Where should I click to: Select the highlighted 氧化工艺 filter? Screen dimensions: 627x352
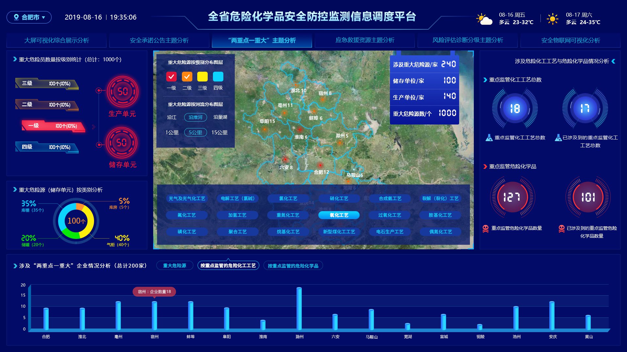(339, 215)
